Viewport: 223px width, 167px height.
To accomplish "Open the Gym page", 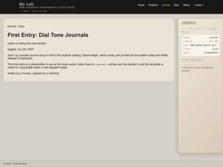I will (x=176, y=5).
